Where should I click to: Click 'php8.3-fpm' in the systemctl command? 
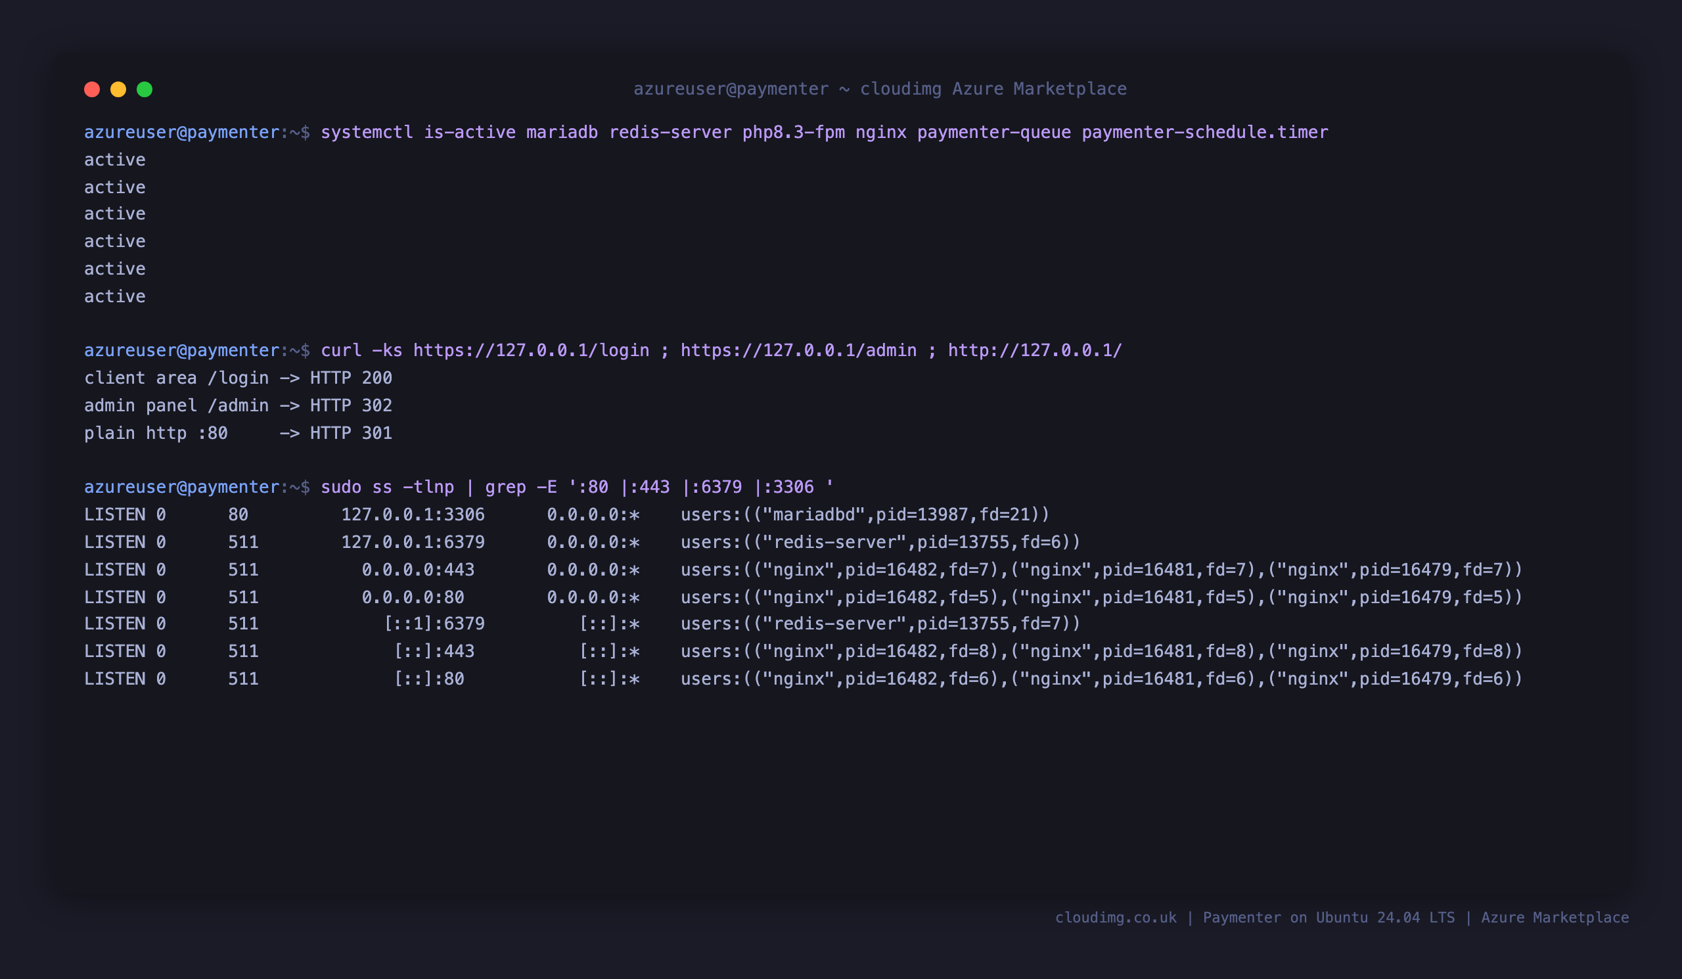(x=794, y=132)
